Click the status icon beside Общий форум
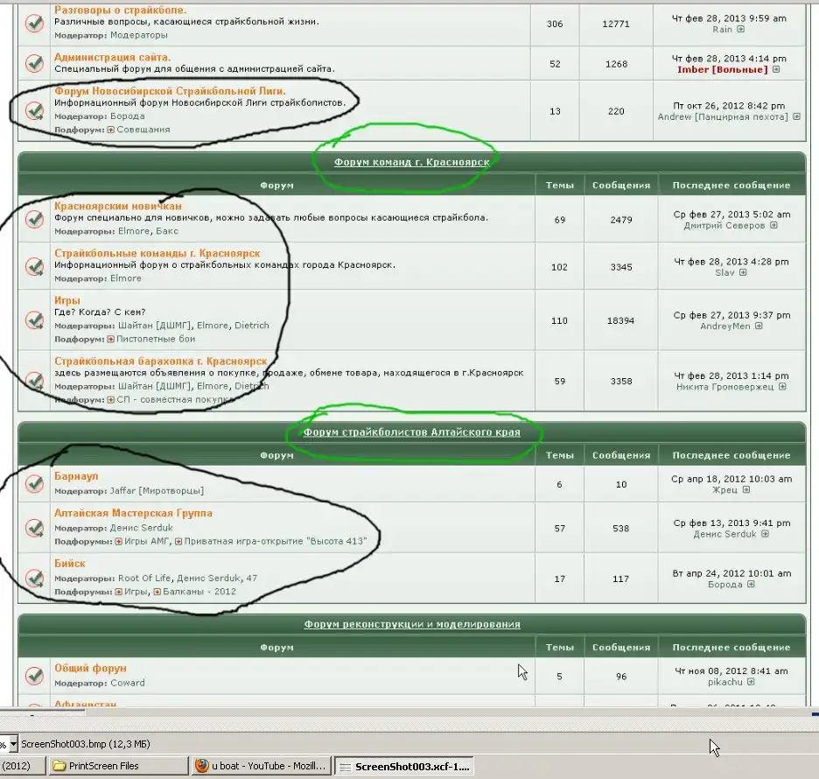The width and height of the screenshot is (819, 779). point(34,675)
